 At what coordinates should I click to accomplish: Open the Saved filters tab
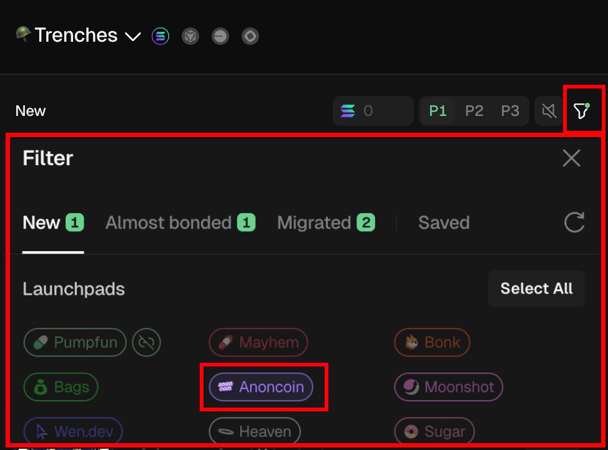[443, 223]
